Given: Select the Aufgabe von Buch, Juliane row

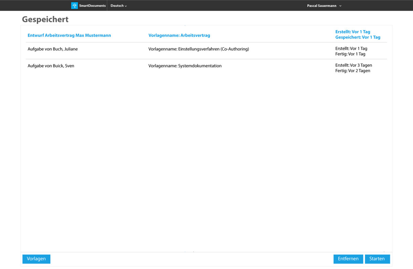Looking at the screenshot, I should 53,49.
